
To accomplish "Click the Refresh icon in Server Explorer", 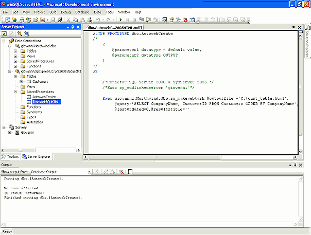I will (4, 34).
